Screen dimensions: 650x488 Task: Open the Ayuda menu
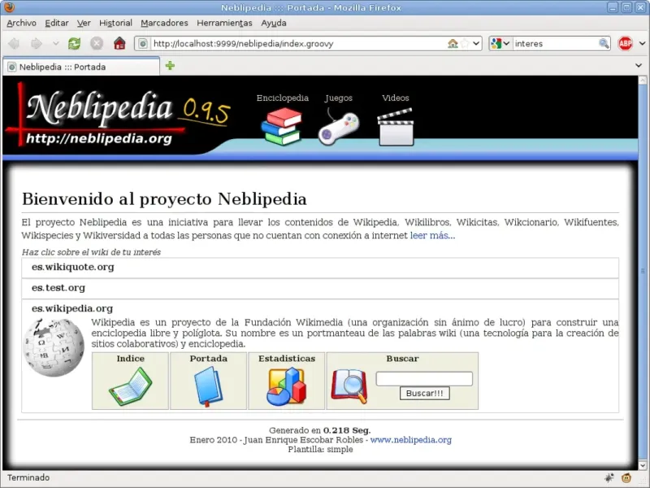274,23
